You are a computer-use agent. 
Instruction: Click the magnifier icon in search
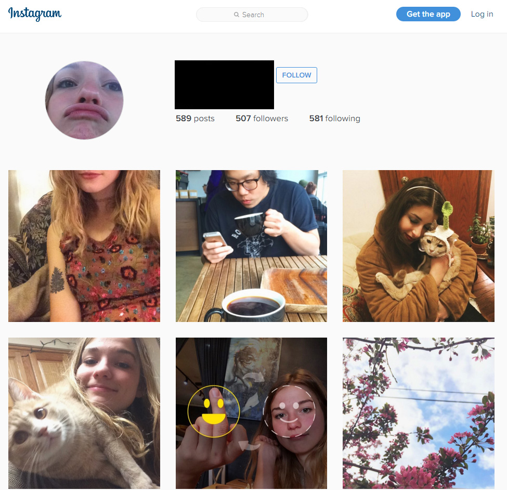[x=237, y=15]
